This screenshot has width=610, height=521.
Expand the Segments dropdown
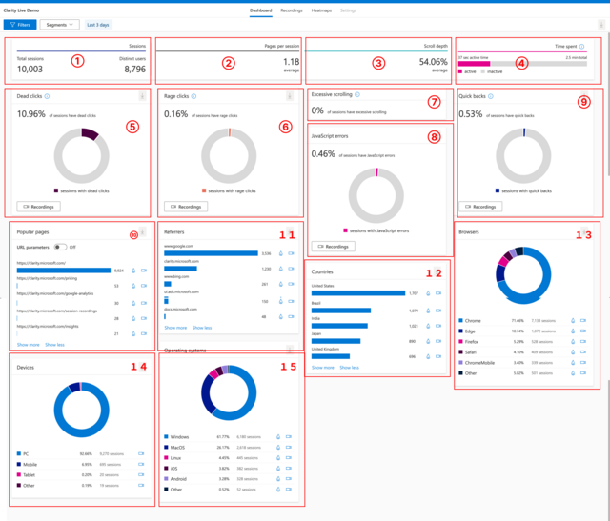(x=59, y=25)
